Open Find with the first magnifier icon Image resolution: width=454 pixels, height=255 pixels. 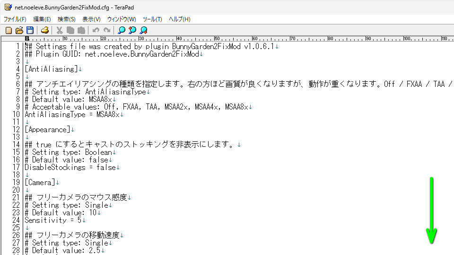coord(122,30)
